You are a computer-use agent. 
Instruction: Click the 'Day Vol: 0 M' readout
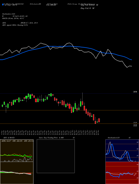point(87,8)
